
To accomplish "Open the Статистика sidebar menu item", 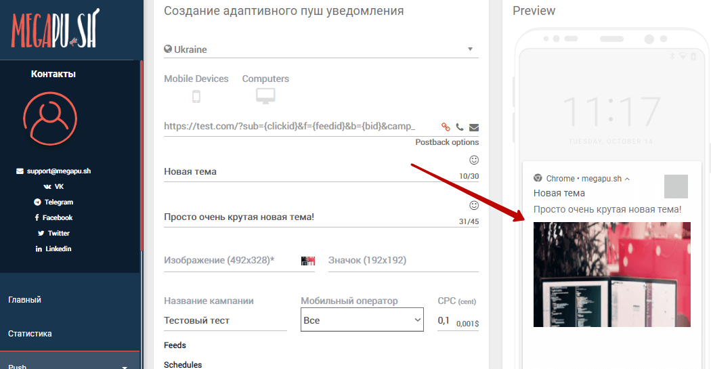I will pyautogui.click(x=30, y=334).
